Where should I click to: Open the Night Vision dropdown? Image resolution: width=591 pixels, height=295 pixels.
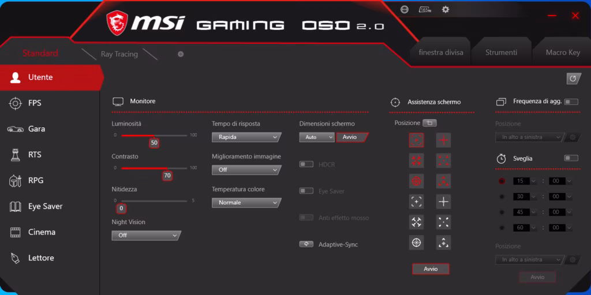point(146,236)
